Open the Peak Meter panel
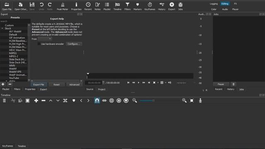 coord(63,7)
